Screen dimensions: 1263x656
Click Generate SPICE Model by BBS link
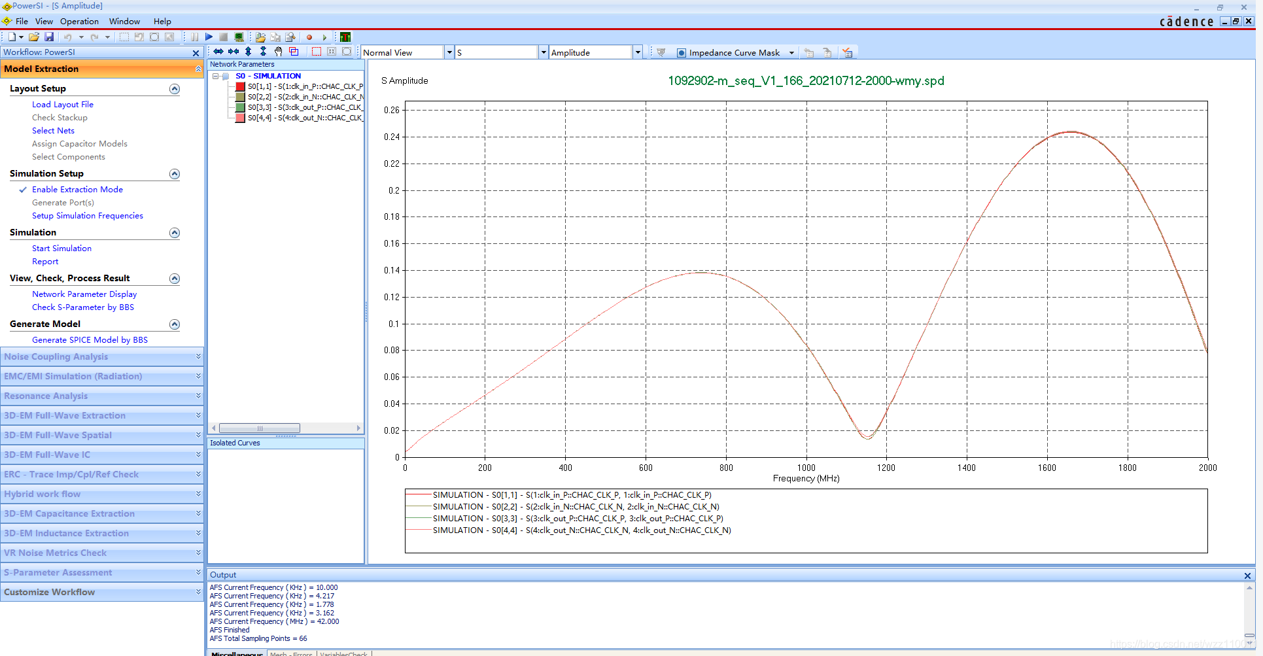tap(90, 340)
